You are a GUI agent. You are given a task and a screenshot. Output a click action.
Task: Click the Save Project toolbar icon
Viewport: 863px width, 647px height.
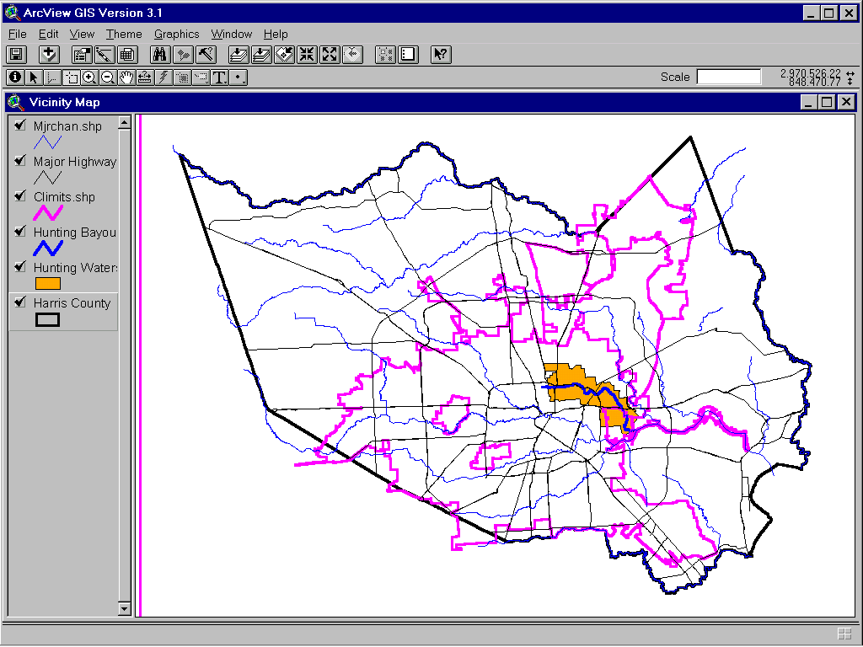point(16,55)
